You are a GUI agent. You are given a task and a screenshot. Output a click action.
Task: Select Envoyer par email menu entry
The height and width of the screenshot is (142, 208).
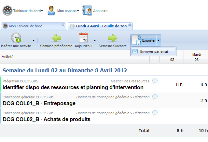153,51
